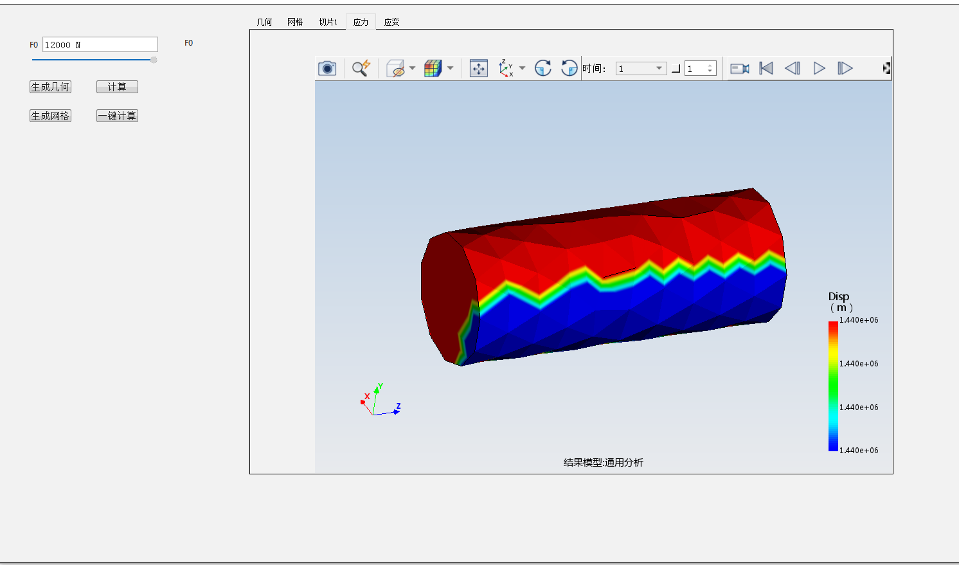
Task: Click the 生成几何 button
Action: (50, 87)
